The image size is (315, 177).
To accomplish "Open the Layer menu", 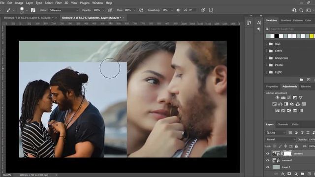I will click(30, 3).
